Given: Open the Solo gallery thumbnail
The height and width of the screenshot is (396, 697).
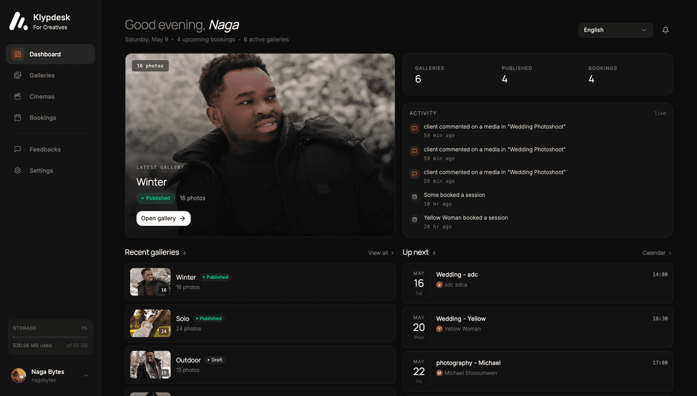Looking at the screenshot, I should tap(150, 324).
